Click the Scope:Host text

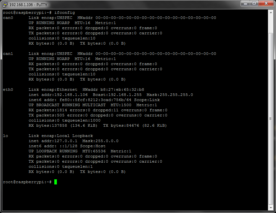pyautogui.click(x=93, y=146)
